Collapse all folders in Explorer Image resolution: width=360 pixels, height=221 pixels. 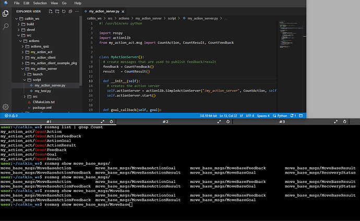click(70, 11)
